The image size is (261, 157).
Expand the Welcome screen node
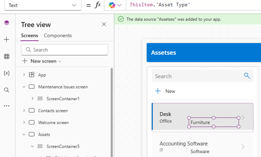[x=24, y=122]
